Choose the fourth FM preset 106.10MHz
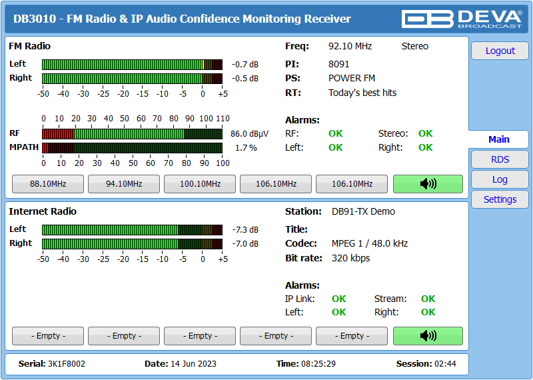Viewport: 533px width, 380px height. tap(276, 184)
